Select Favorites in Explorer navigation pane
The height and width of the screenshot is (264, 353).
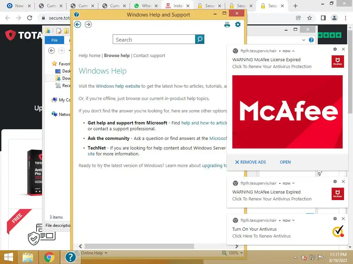pos(61,64)
